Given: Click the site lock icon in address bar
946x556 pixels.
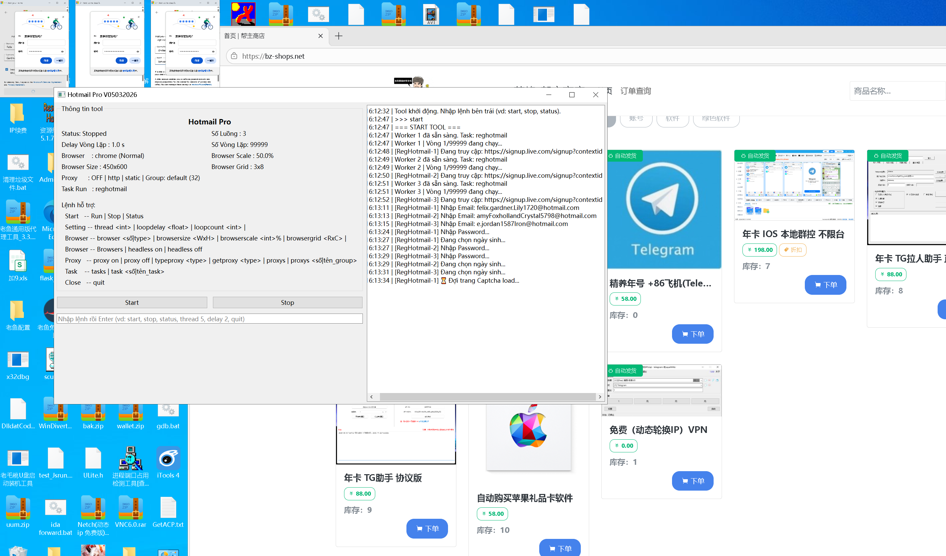Looking at the screenshot, I should point(234,56).
